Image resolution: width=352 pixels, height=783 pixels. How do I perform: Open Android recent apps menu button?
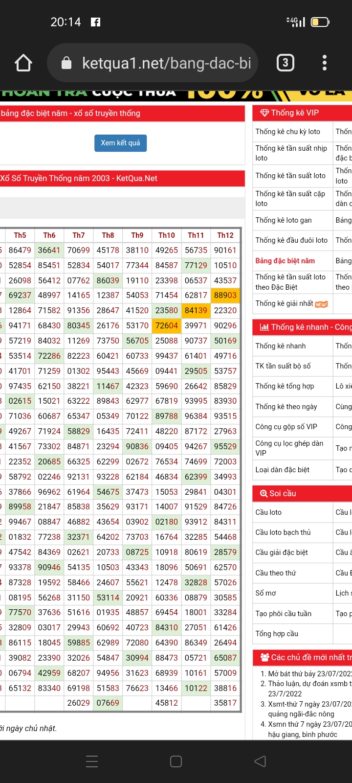point(92,761)
